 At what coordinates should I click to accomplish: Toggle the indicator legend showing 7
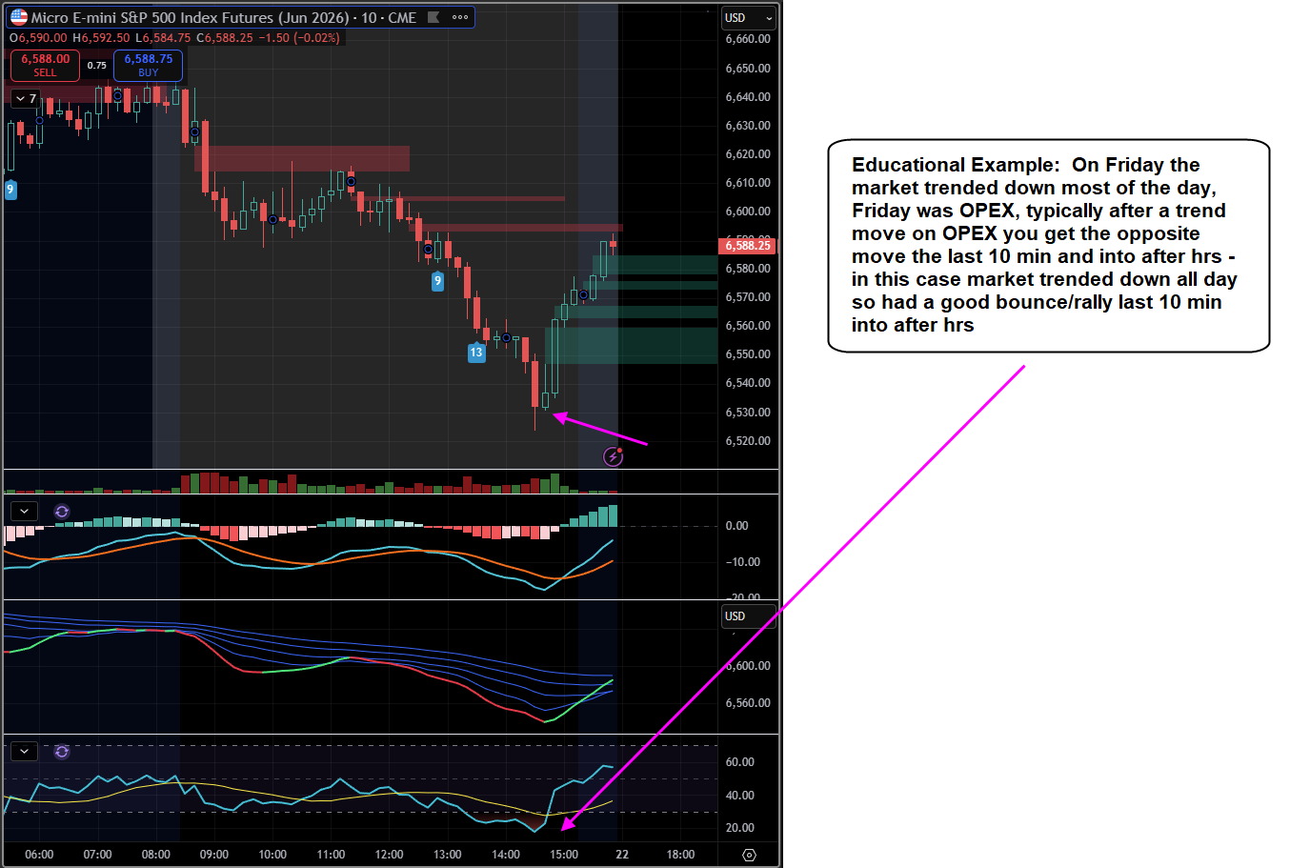[26, 98]
